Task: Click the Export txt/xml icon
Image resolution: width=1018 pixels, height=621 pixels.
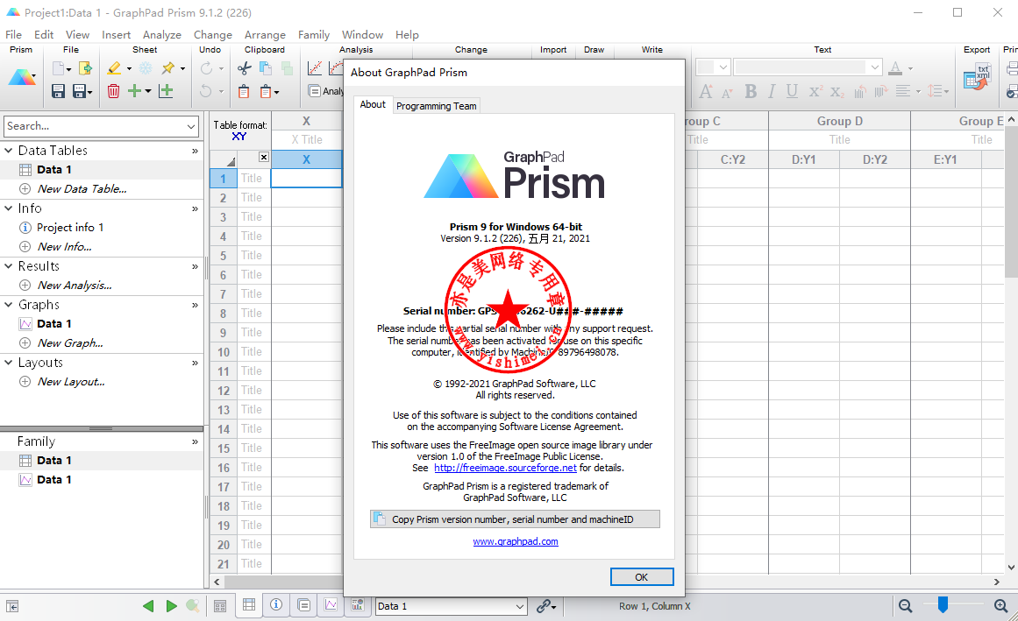Action: click(x=976, y=78)
